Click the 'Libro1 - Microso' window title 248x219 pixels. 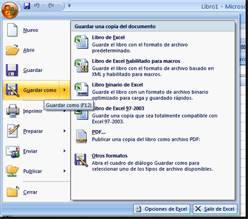(224, 7)
